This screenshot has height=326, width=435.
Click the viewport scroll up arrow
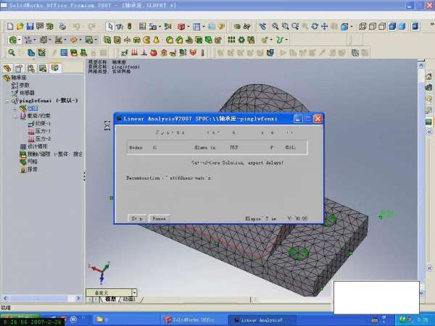point(421,65)
